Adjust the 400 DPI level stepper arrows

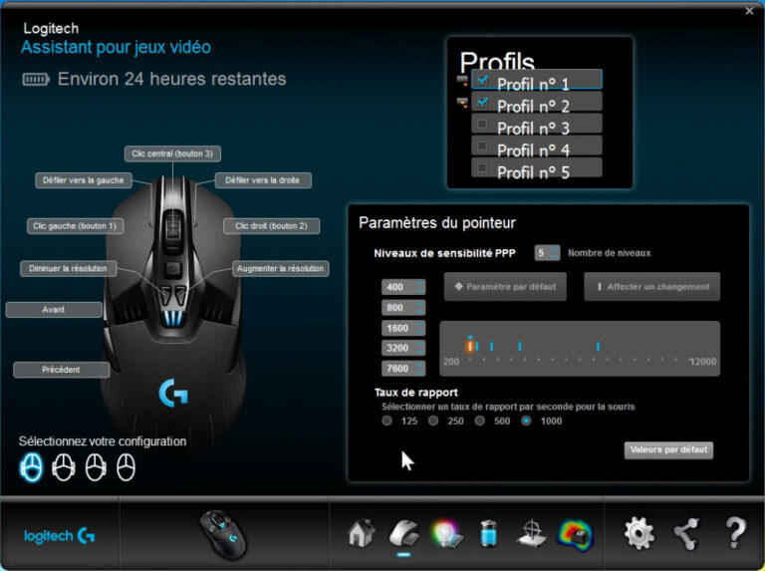click(420, 287)
